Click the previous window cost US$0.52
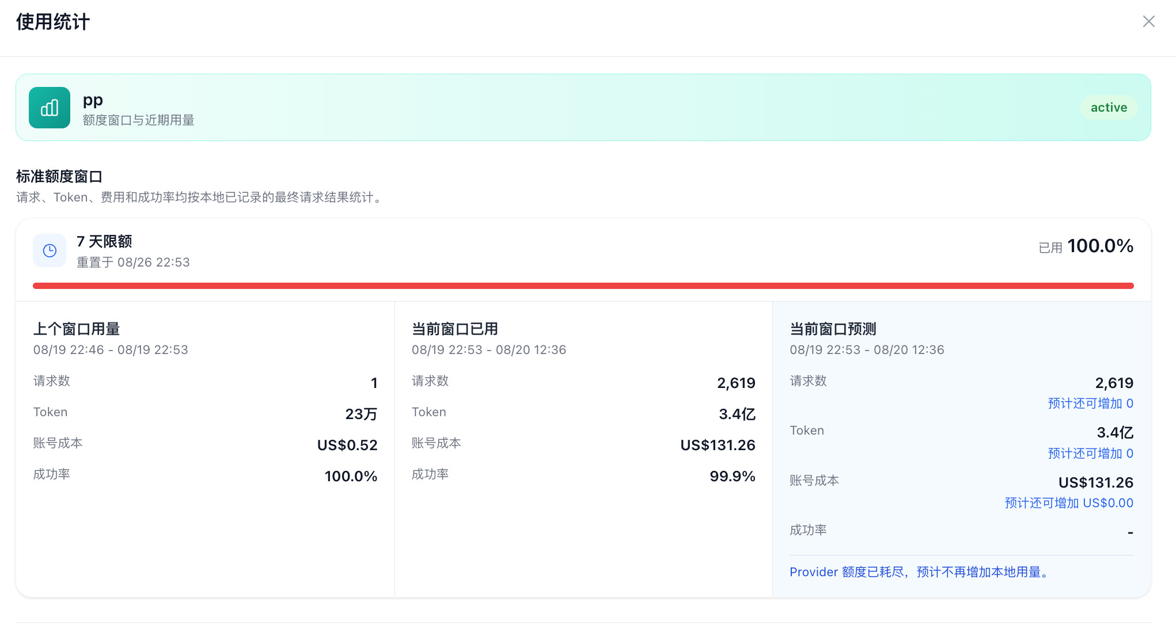 tap(347, 445)
